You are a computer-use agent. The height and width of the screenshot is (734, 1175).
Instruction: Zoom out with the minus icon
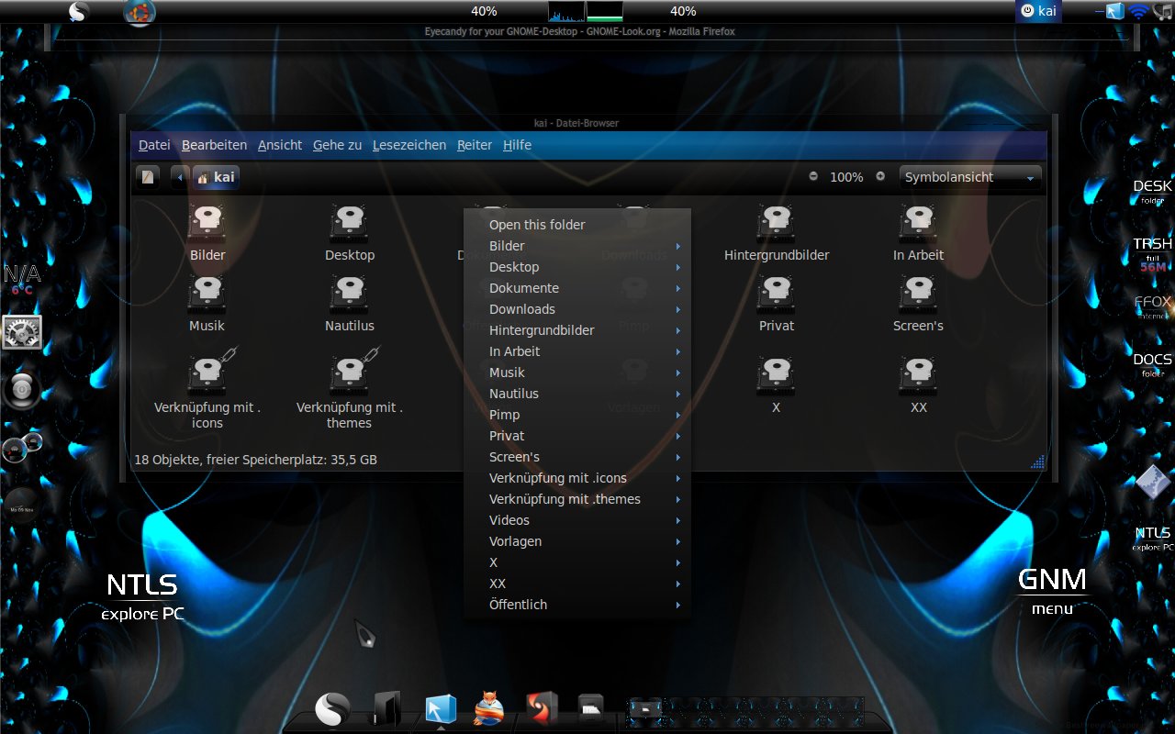tap(813, 176)
